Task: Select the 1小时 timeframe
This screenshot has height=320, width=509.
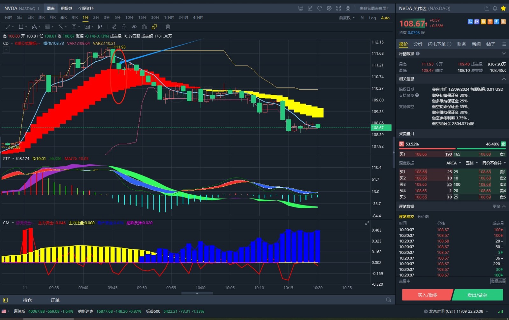Action: coord(169,17)
